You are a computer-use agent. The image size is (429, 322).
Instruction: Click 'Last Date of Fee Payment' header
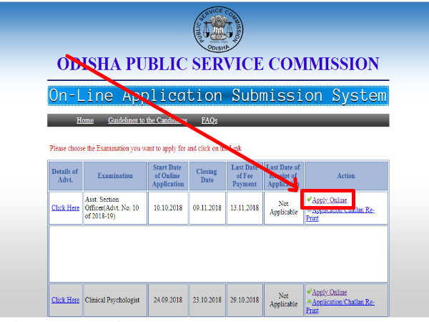click(245, 176)
